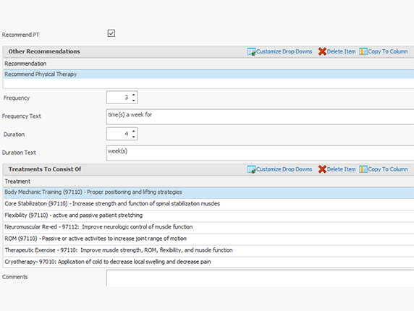
Task: Select Core Stabilization (97110) row
Action: tap(208, 204)
